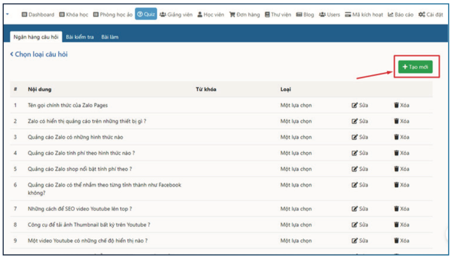Edit question video Youtube chế độ hiển thị
Image resolution: width=454 pixels, height=261 pixels.
click(x=360, y=241)
